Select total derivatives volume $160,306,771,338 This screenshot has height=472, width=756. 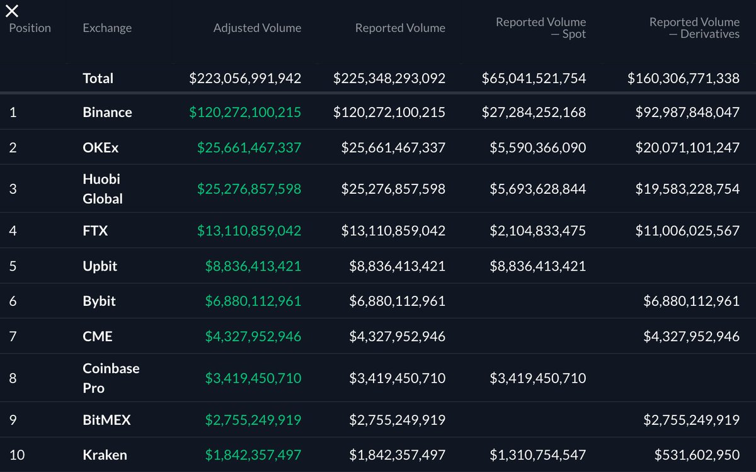pyautogui.click(x=684, y=79)
